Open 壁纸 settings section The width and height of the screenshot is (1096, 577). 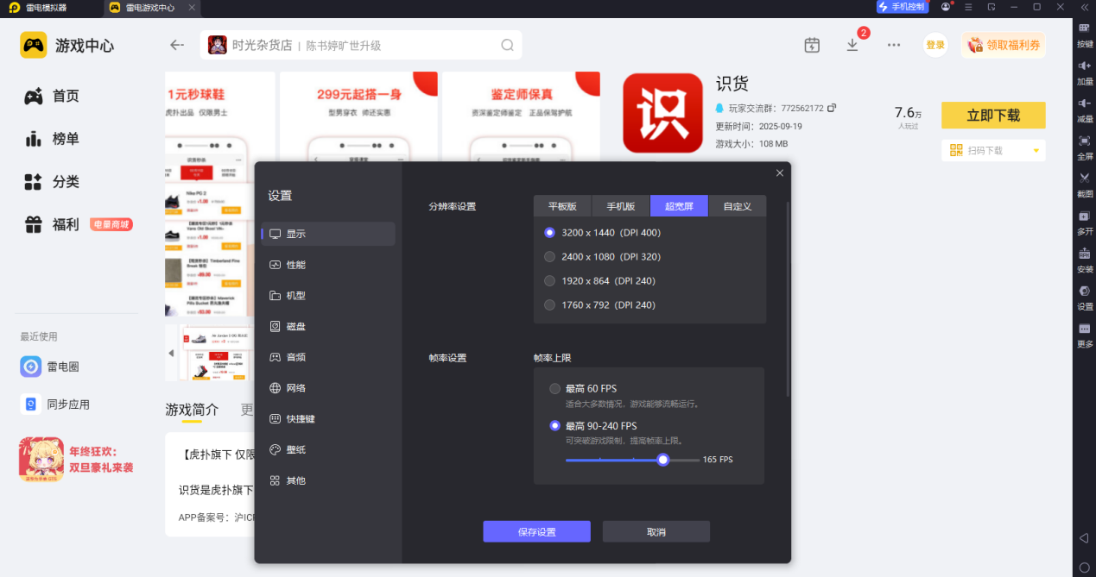coord(328,449)
